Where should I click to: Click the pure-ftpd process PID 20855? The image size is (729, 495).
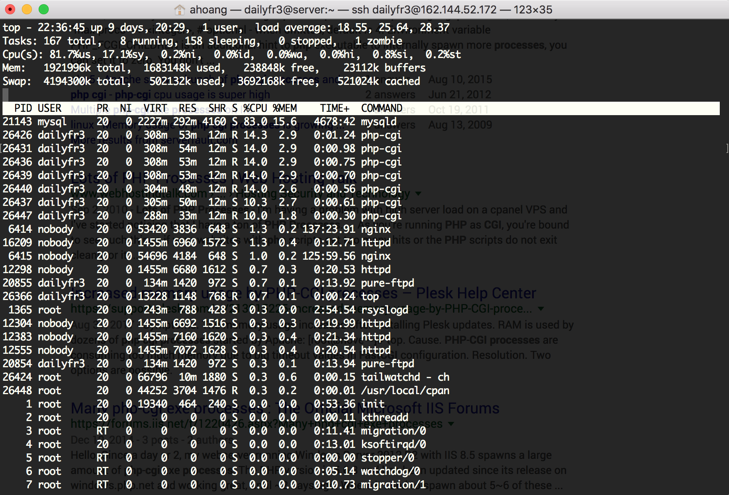pyautogui.click(x=361, y=283)
